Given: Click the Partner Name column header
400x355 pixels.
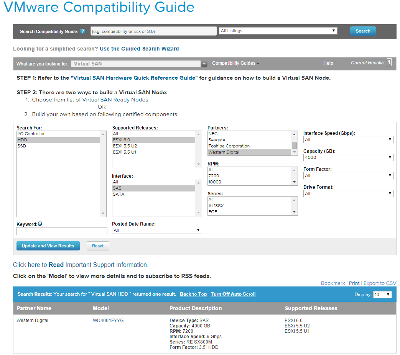Looking at the screenshot, I should [x=34, y=308].
